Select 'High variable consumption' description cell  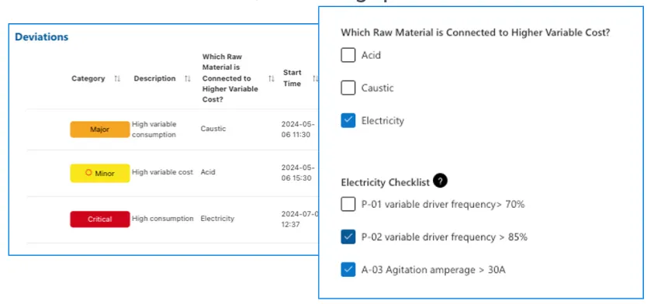(x=154, y=130)
